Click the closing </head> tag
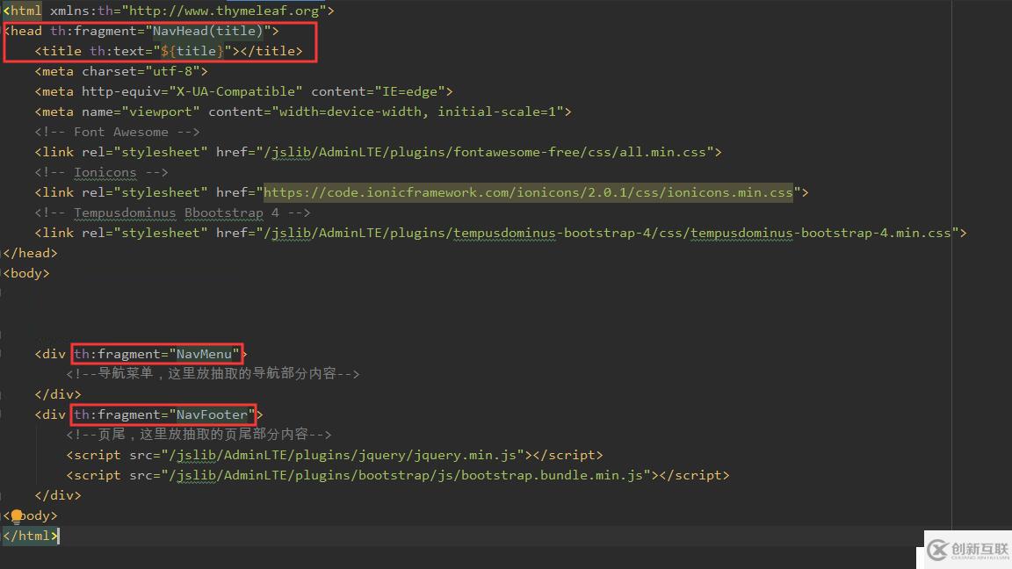The image size is (1012, 569). coord(30,253)
